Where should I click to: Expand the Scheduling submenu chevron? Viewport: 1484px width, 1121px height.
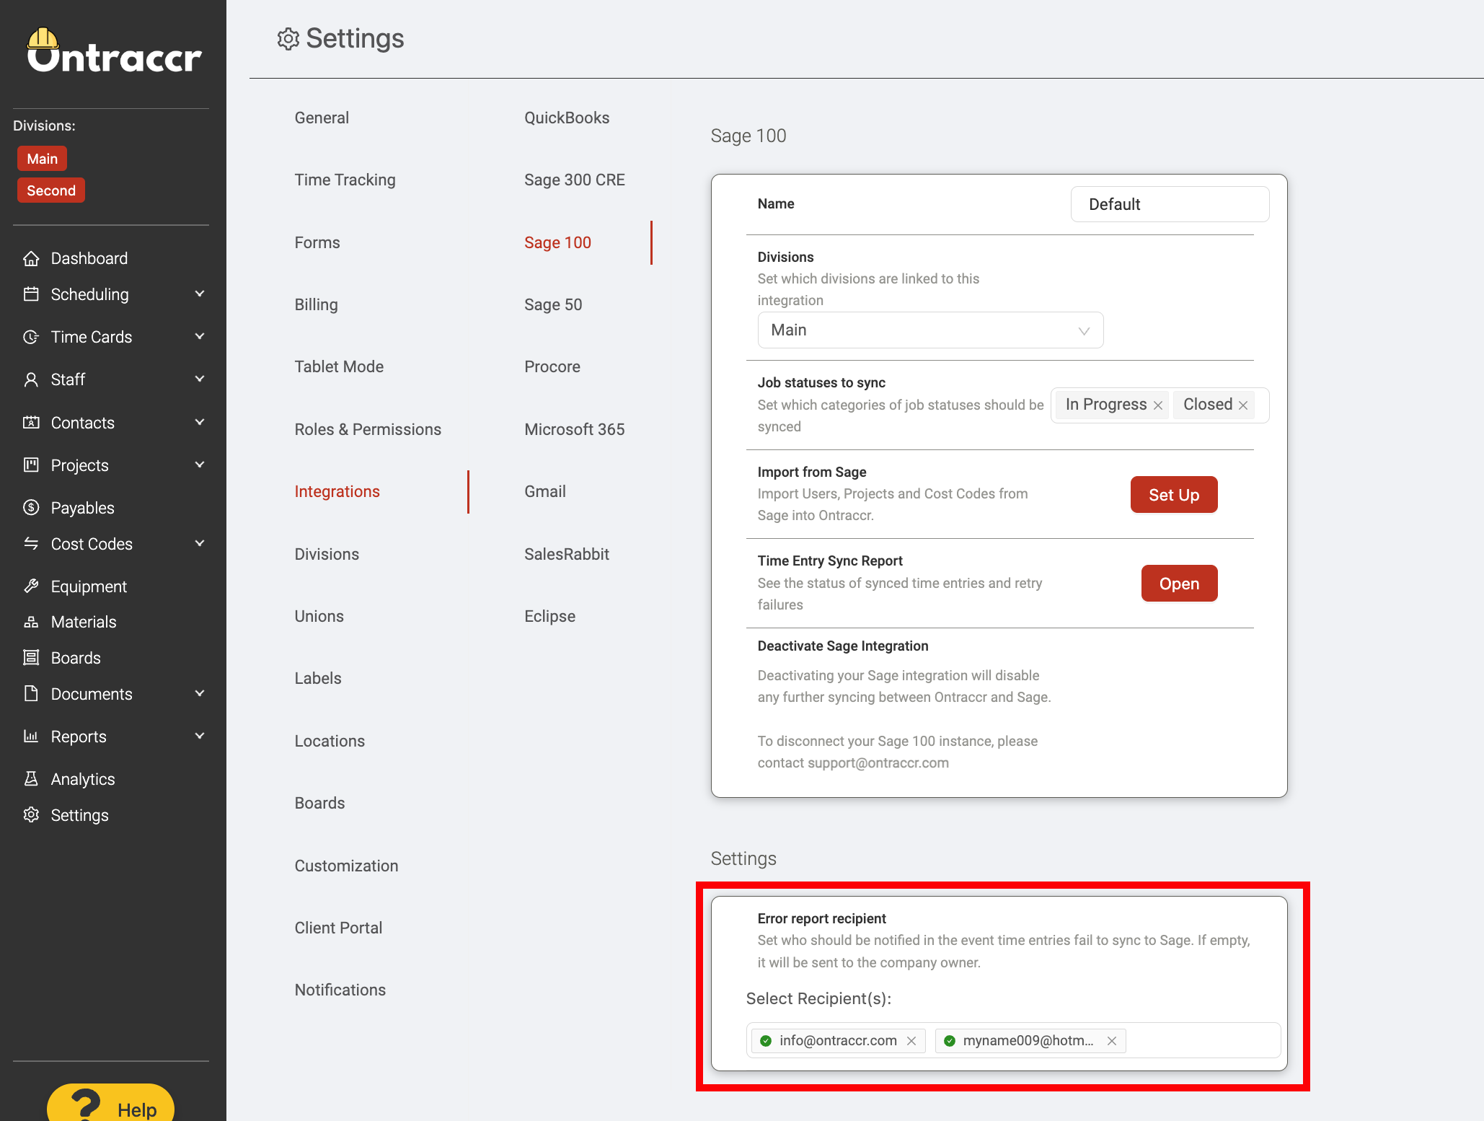tap(200, 294)
